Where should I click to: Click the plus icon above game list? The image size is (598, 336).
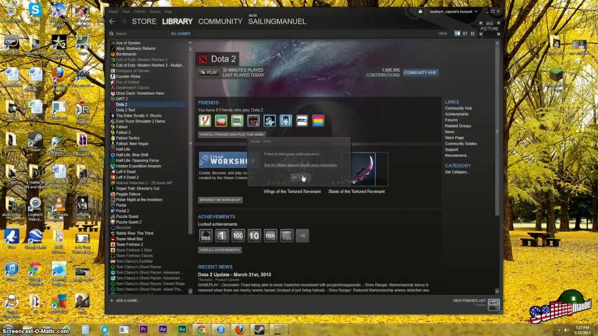190,43
